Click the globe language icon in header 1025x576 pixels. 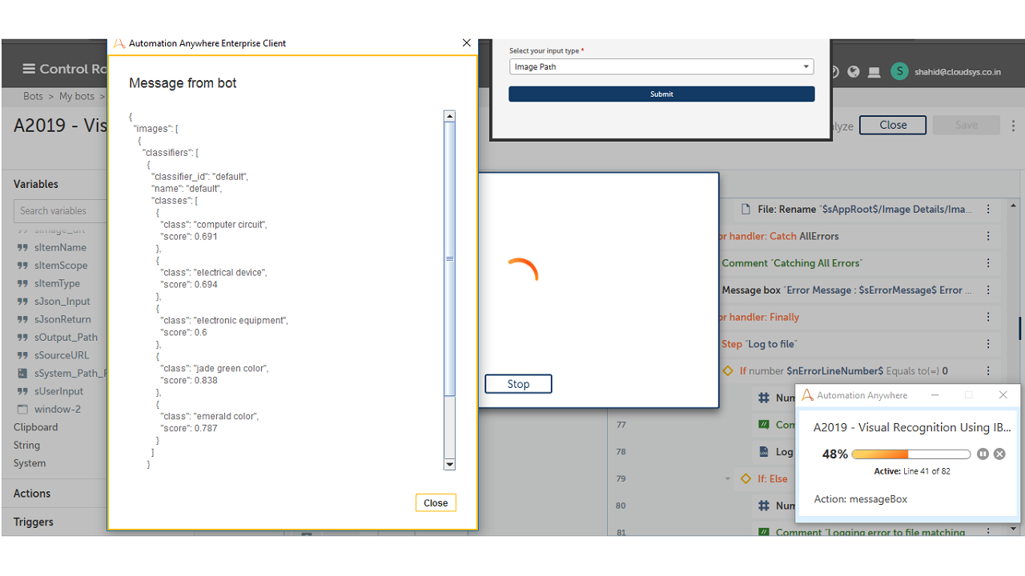(854, 72)
